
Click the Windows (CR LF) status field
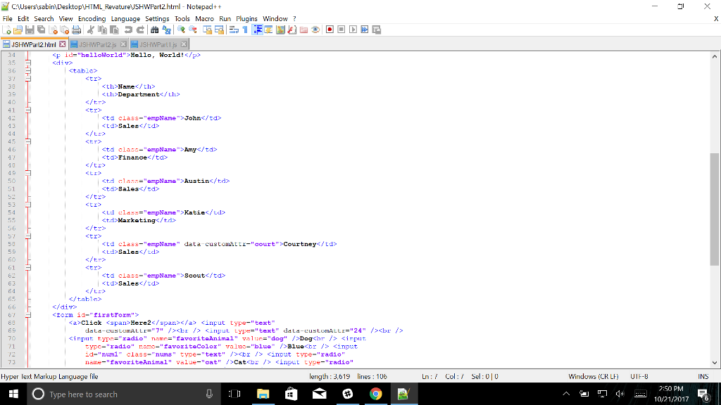click(593, 377)
